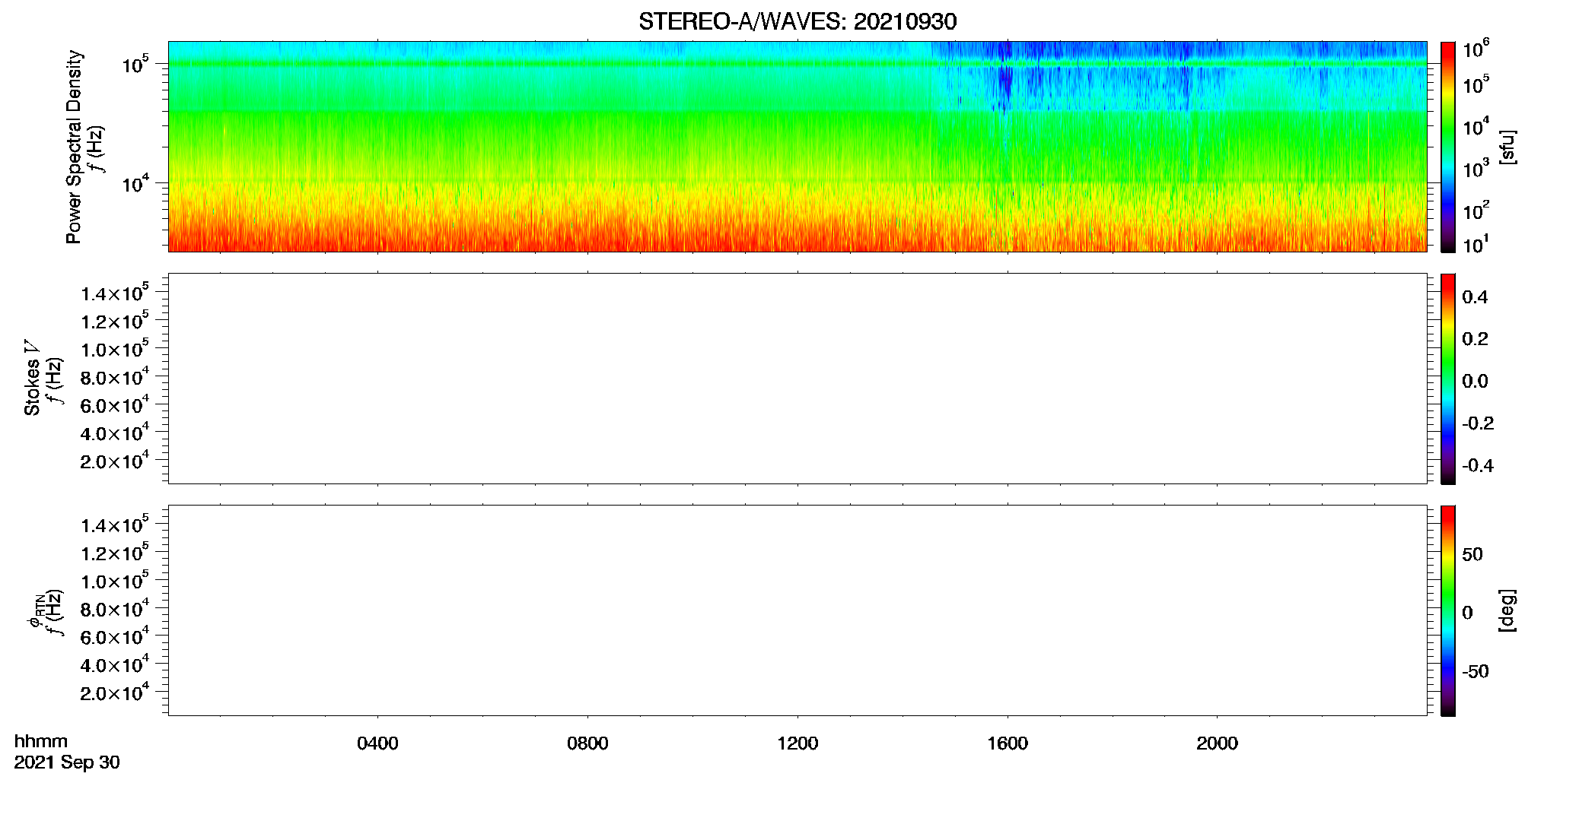Click the hhmm time format label

41,741
